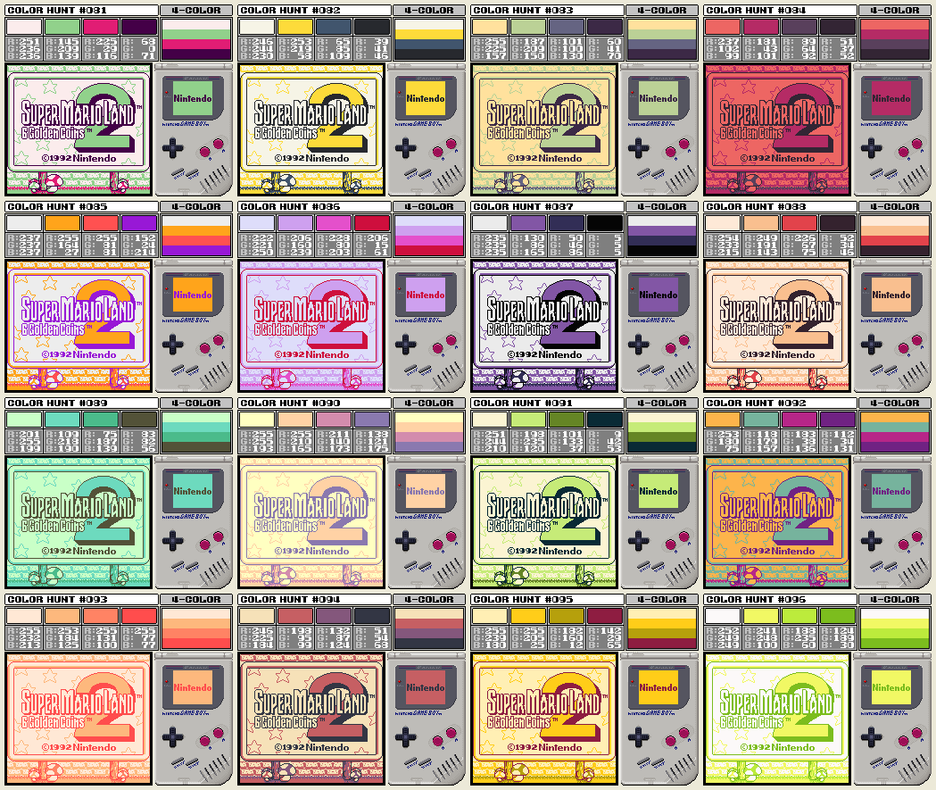The height and width of the screenshot is (790, 936).
Task: Open the lime title screen preview for #096
Action: point(776,719)
